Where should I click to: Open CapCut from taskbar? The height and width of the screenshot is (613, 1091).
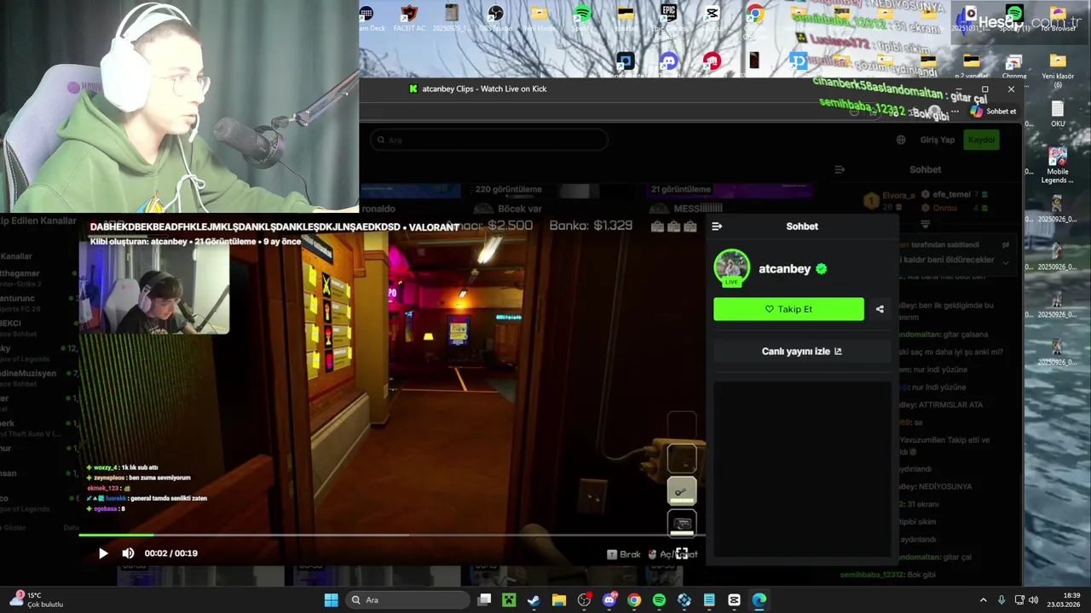[x=734, y=600]
